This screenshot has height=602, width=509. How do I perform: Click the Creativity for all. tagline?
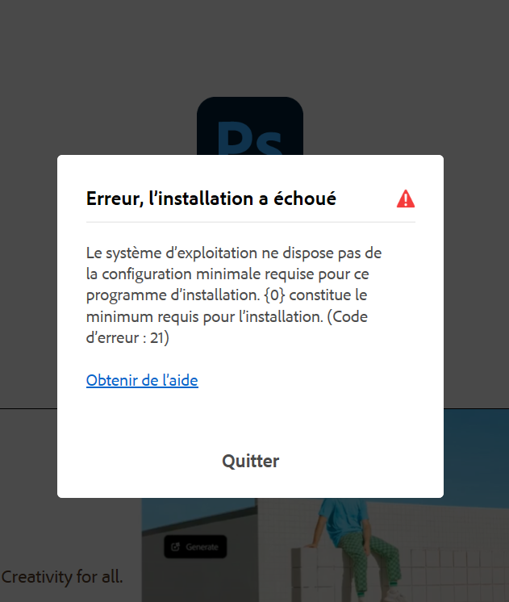pos(62,577)
